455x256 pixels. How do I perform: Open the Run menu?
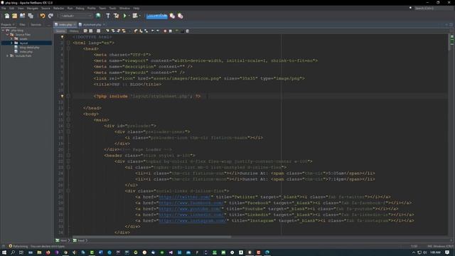pos(70,9)
